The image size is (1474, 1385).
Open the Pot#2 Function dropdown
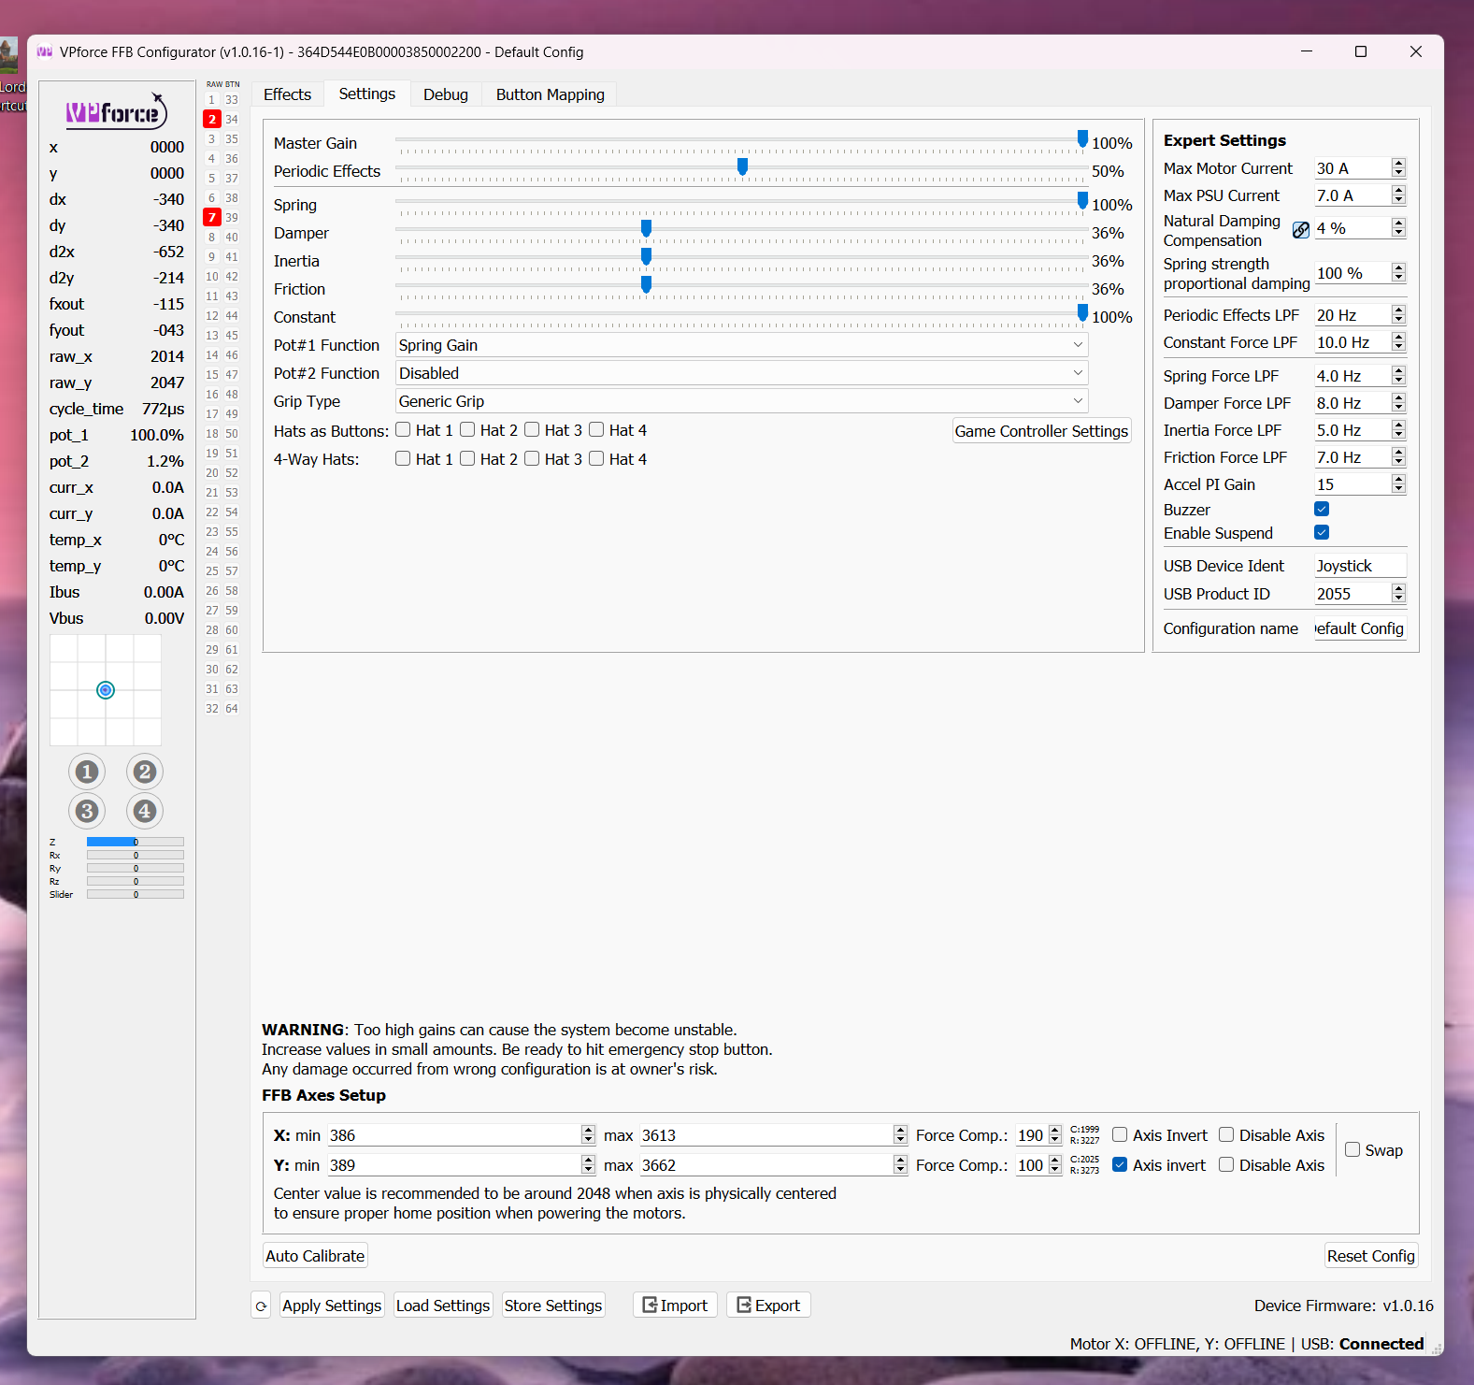[x=741, y=373]
